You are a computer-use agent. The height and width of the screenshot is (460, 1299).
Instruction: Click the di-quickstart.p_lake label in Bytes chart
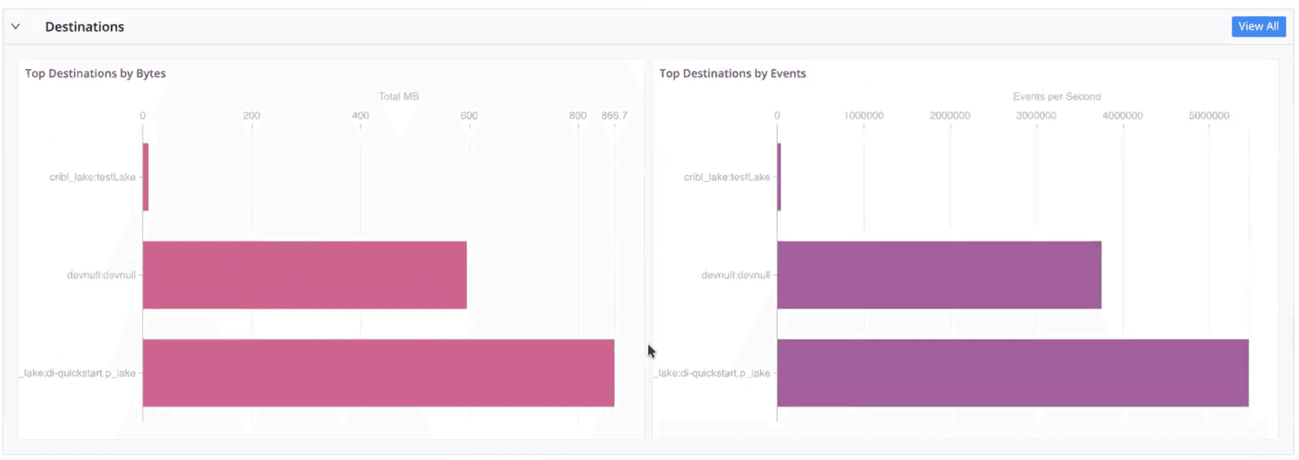[x=79, y=373]
